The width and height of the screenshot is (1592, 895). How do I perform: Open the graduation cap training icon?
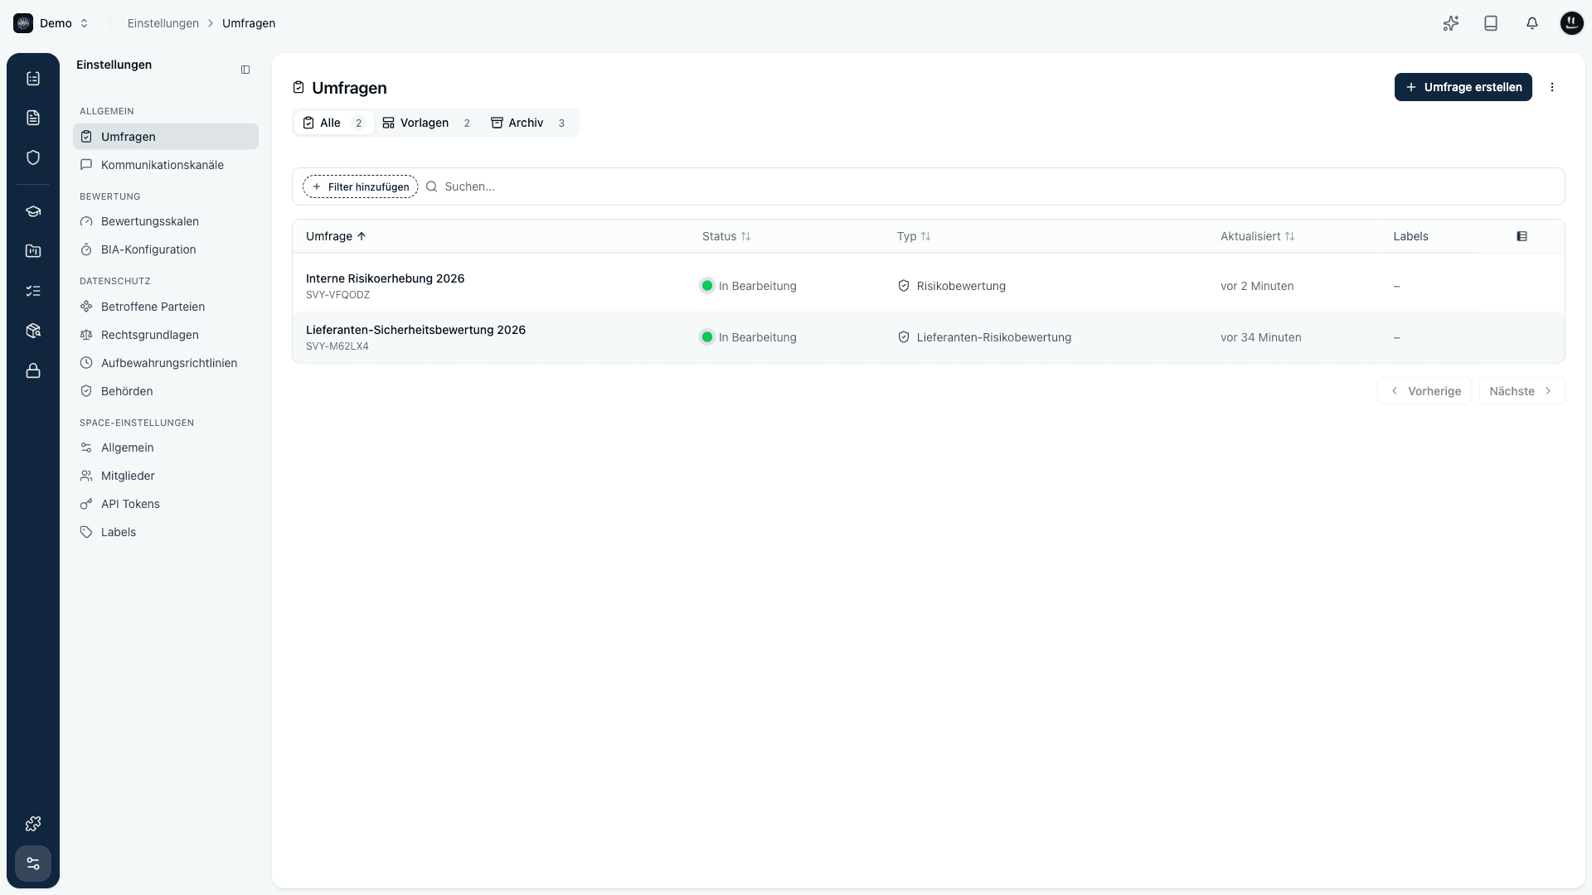[x=33, y=211]
